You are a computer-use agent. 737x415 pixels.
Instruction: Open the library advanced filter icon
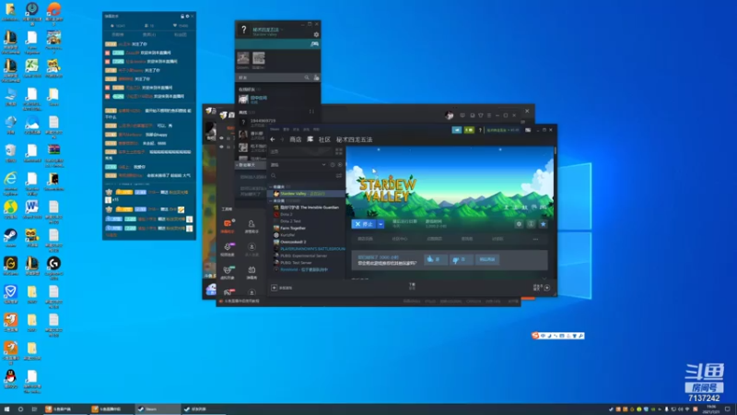coord(339,175)
